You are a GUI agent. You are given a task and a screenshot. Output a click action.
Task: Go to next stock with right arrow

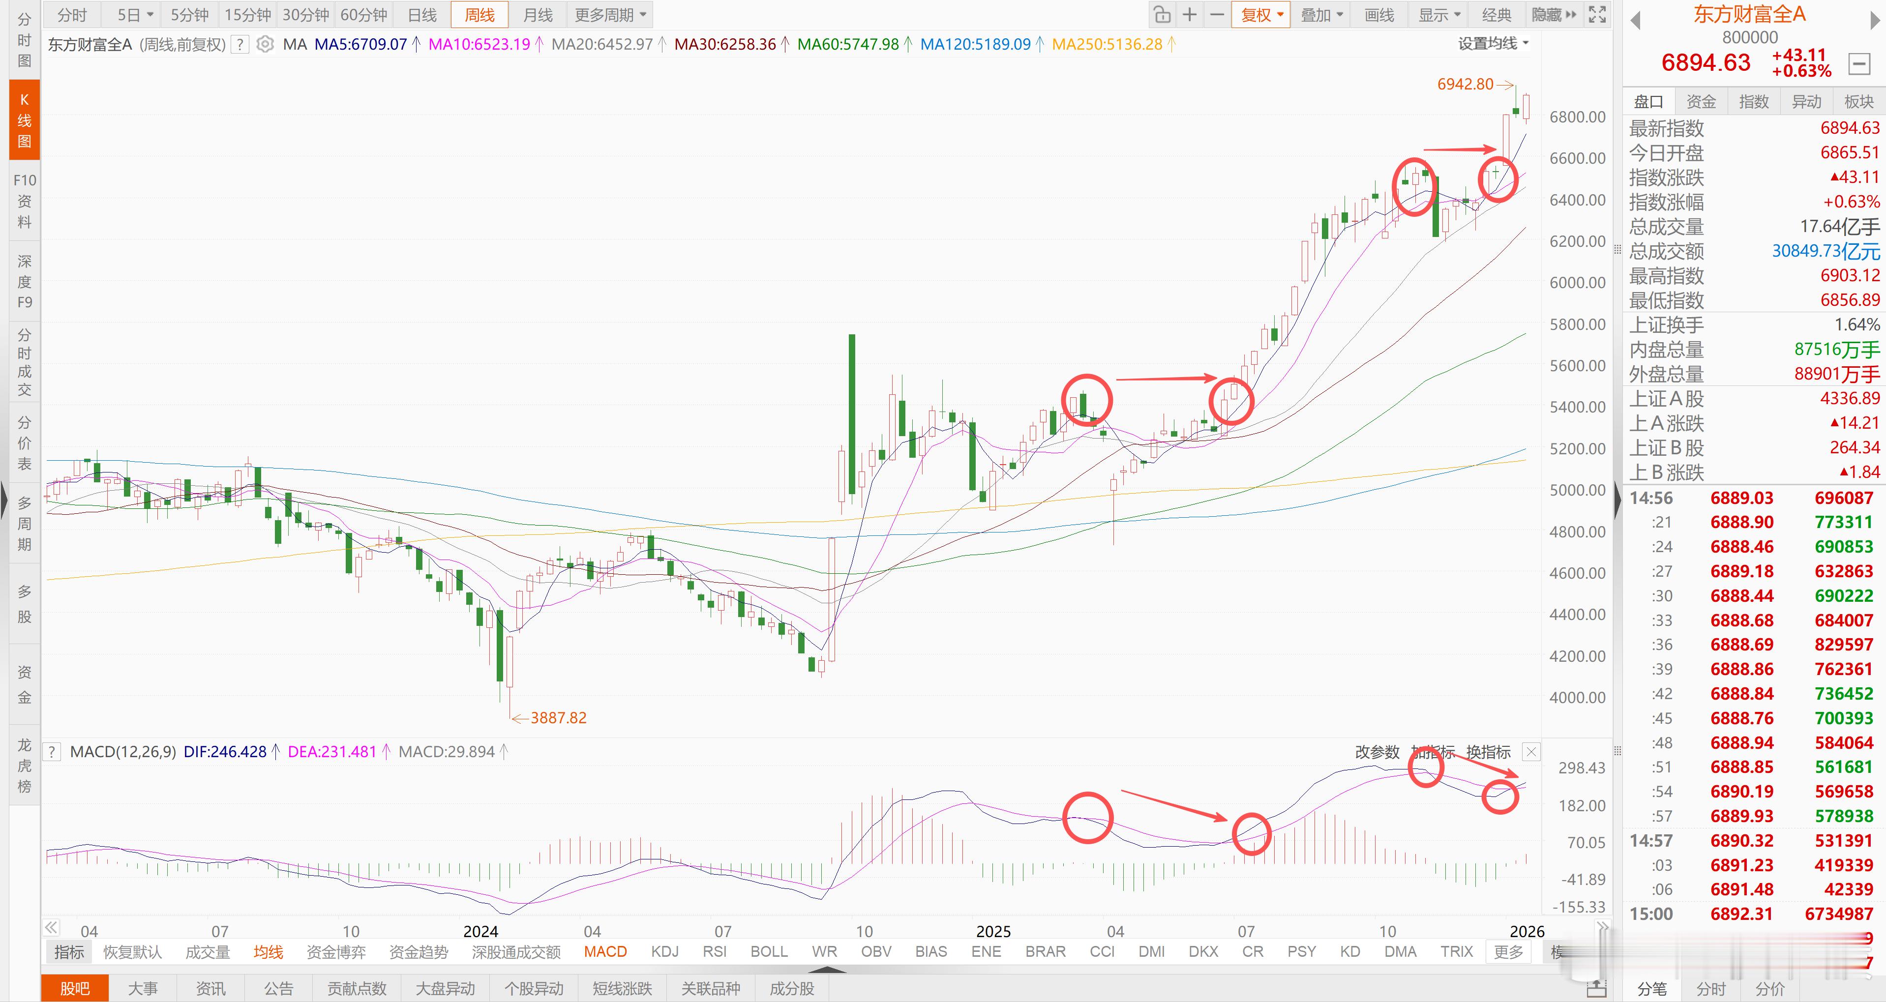pos(1876,21)
